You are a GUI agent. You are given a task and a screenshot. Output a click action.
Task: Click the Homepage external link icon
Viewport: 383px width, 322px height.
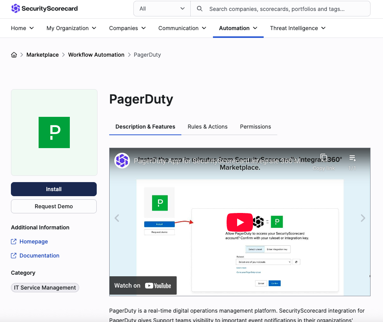pyautogui.click(x=14, y=241)
